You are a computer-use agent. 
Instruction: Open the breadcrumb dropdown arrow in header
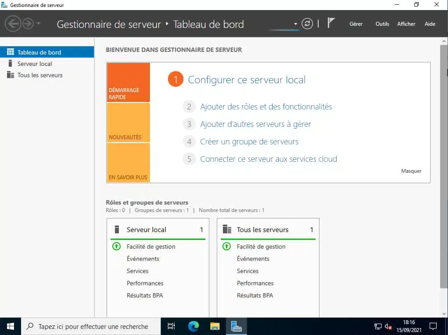[x=295, y=24]
